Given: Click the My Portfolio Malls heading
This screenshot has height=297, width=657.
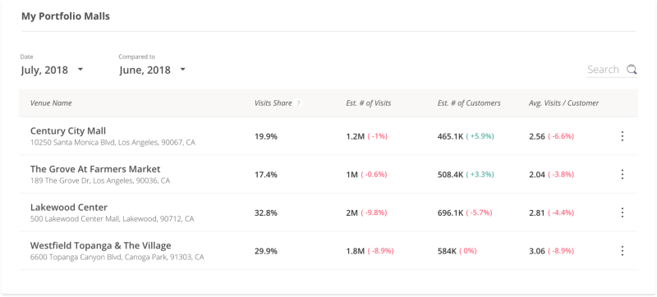Looking at the screenshot, I should 66,16.
